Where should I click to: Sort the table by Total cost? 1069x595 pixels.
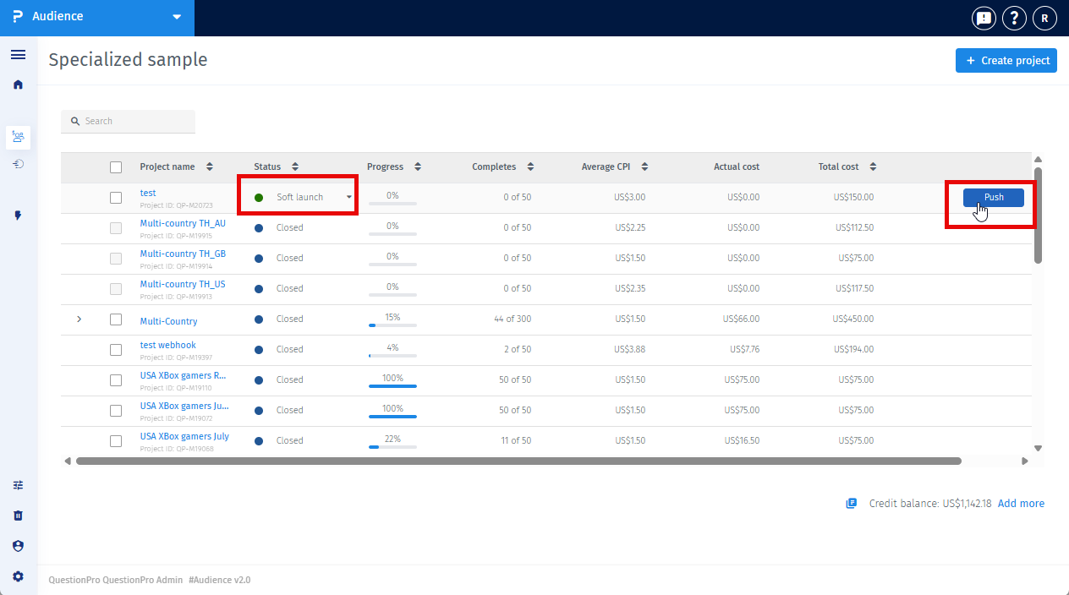(x=873, y=166)
